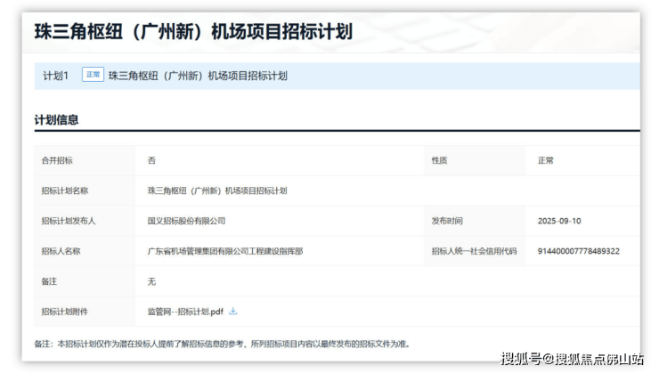Click the 性质 value 正常 in the table
This screenshot has width=659, height=373.
click(x=546, y=160)
